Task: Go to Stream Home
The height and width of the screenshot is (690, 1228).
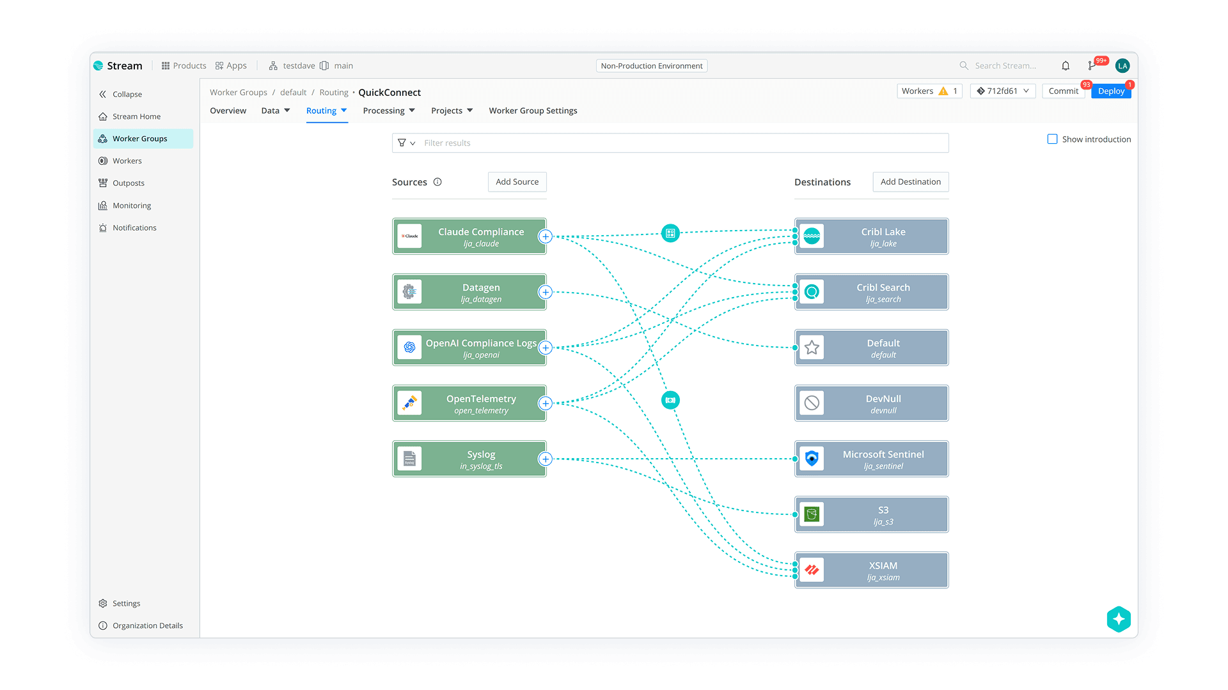Action: click(130, 117)
